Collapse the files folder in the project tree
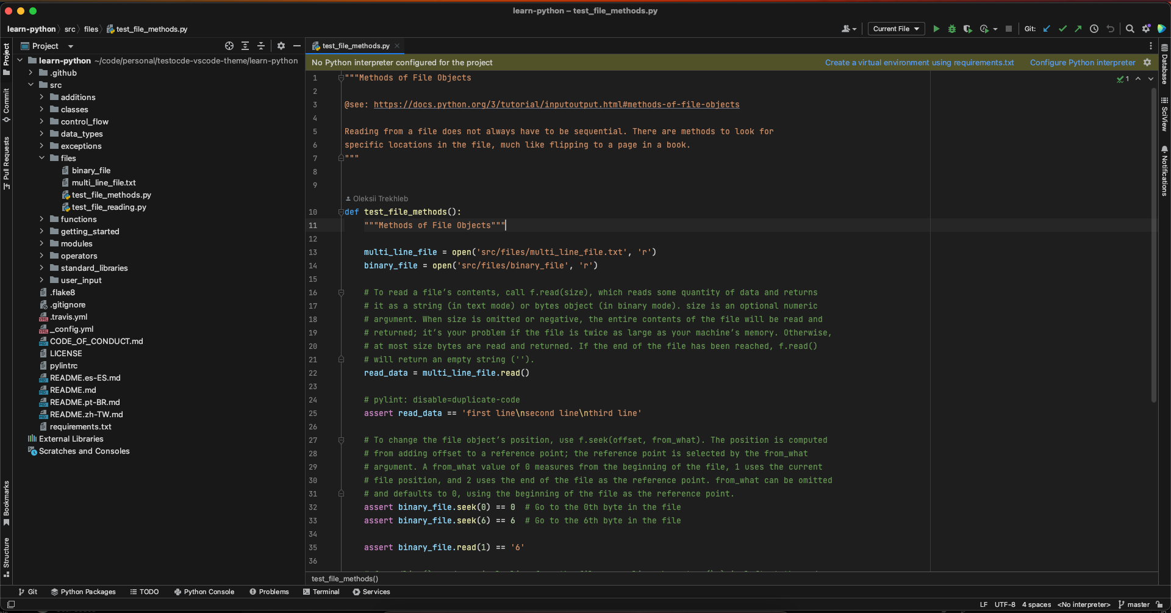The width and height of the screenshot is (1171, 613). 41,158
